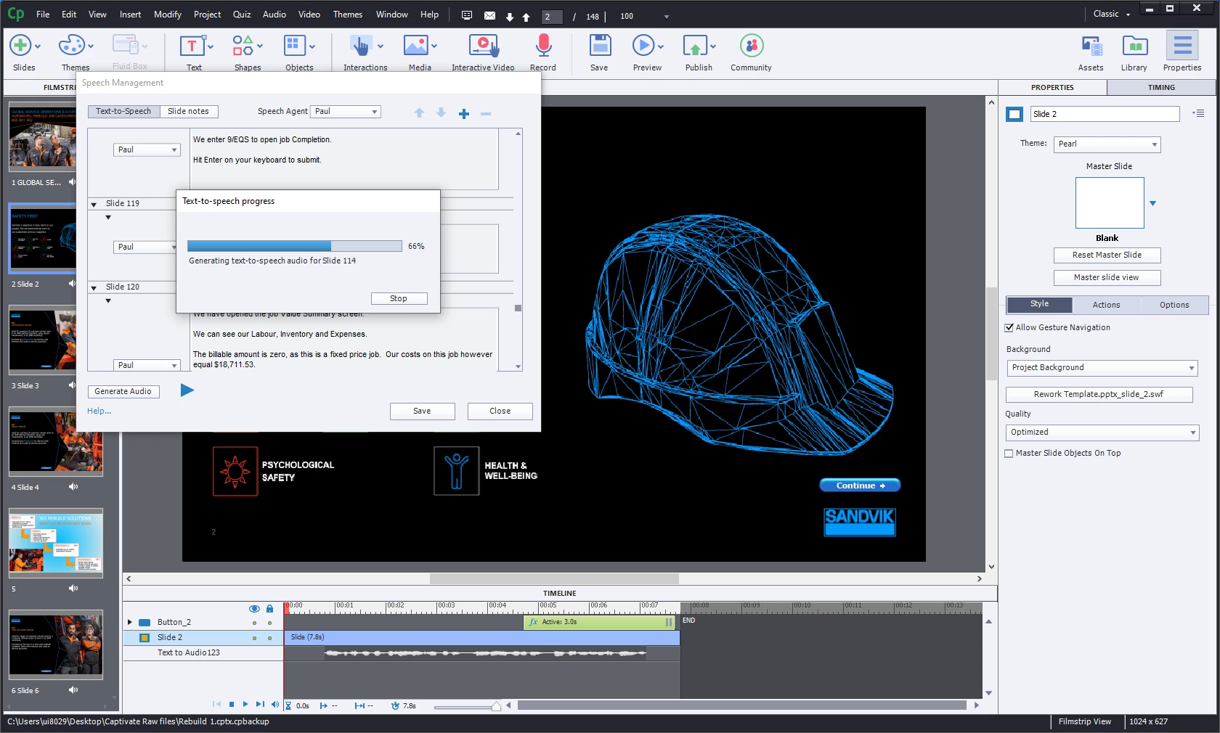Open the Library panel icon

pos(1134,47)
